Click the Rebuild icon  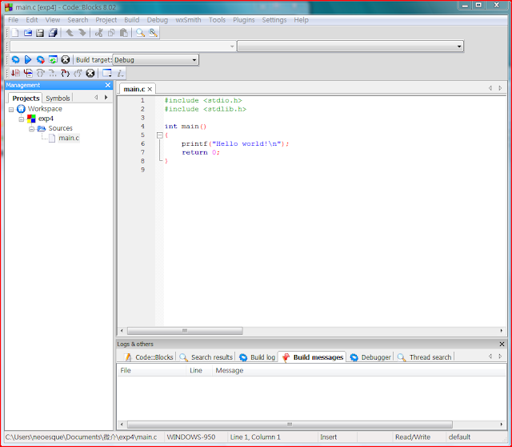53,60
